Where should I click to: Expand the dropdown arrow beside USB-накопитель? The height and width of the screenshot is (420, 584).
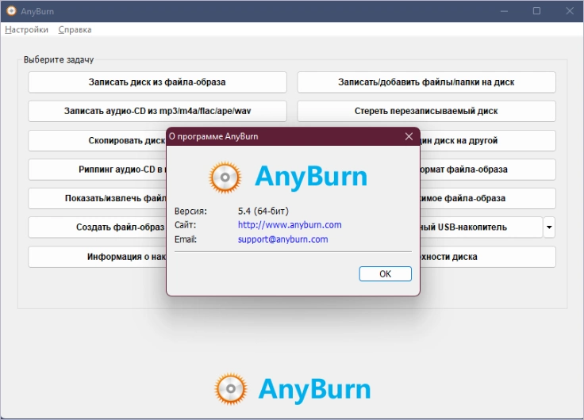click(x=549, y=227)
